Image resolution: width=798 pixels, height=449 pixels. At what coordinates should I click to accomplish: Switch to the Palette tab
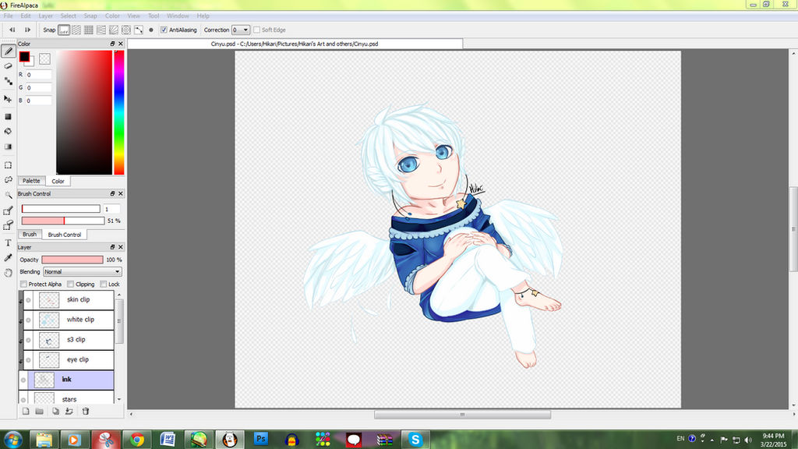tap(31, 181)
